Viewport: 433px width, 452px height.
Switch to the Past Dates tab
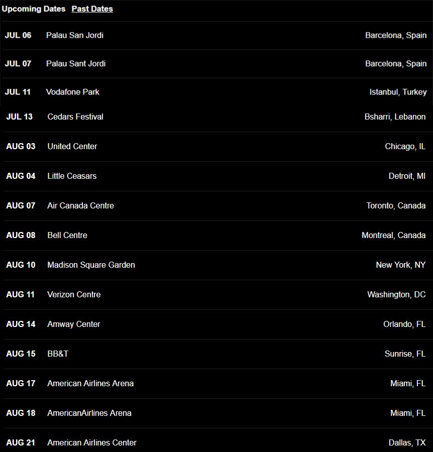pos(92,9)
